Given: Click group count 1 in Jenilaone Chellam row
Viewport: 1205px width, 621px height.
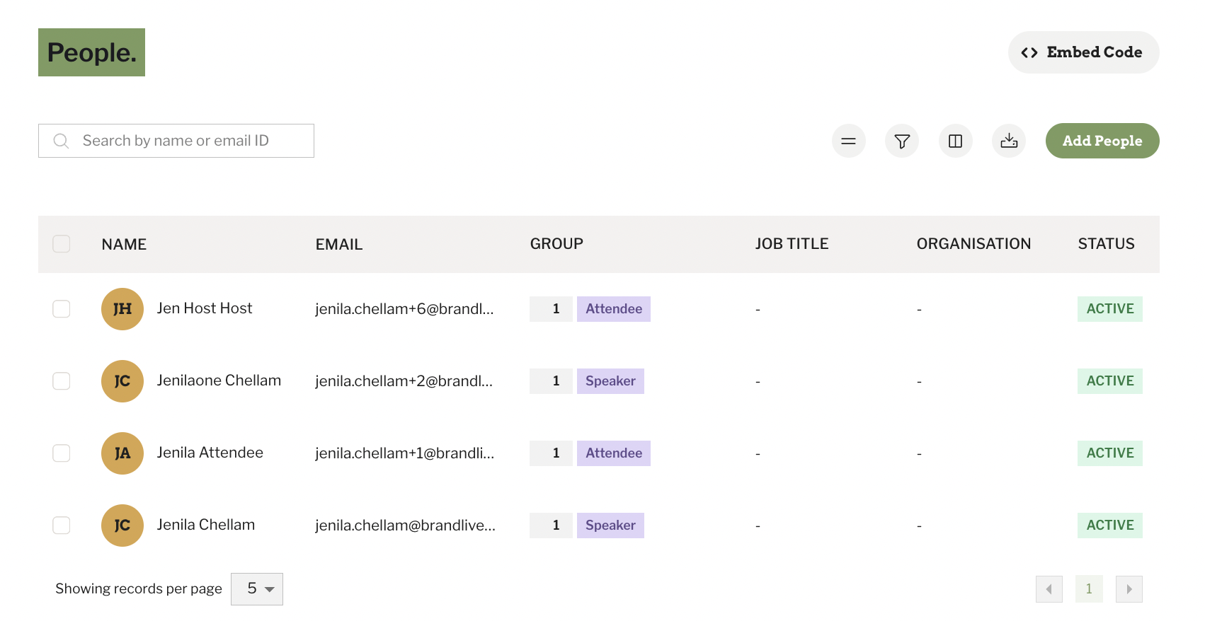Looking at the screenshot, I should pyautogui.click(x=551, y=381).
